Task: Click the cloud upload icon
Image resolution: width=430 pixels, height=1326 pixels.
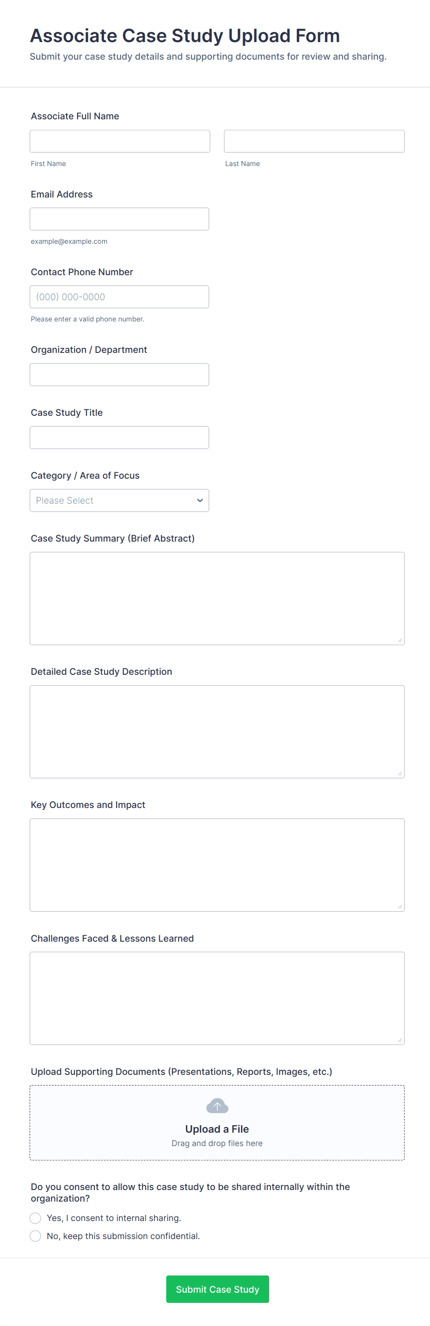Action: [x=217, y=1106]
